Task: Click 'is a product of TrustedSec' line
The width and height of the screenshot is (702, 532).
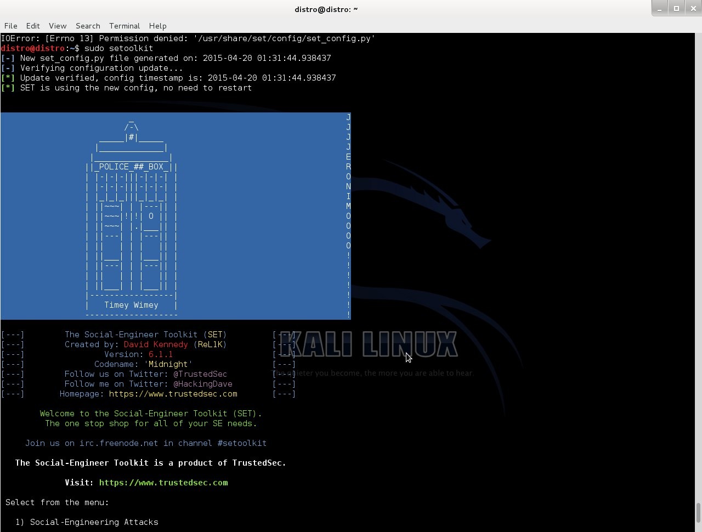Action: click(151, 463)
